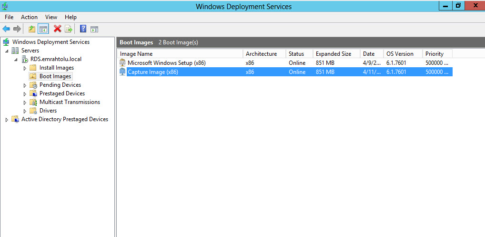This screenshot has height=237, width=485.
Task: Expand the Multicast Transmissions node arrow
Action: (x=25, y=103)
